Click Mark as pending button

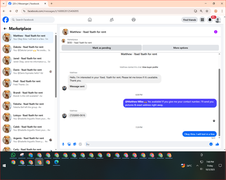(x=102, y=48)
